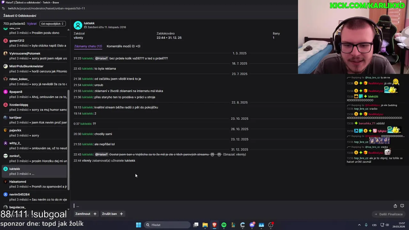Click '@HaiseT' mention in 21:23 message
This screenshot has height=230, width=409.
point(101,58)
